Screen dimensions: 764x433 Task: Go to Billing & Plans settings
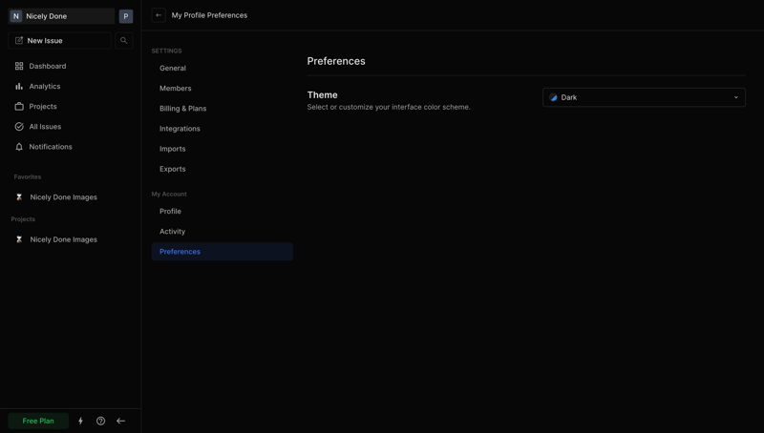(x=182, y=109)
